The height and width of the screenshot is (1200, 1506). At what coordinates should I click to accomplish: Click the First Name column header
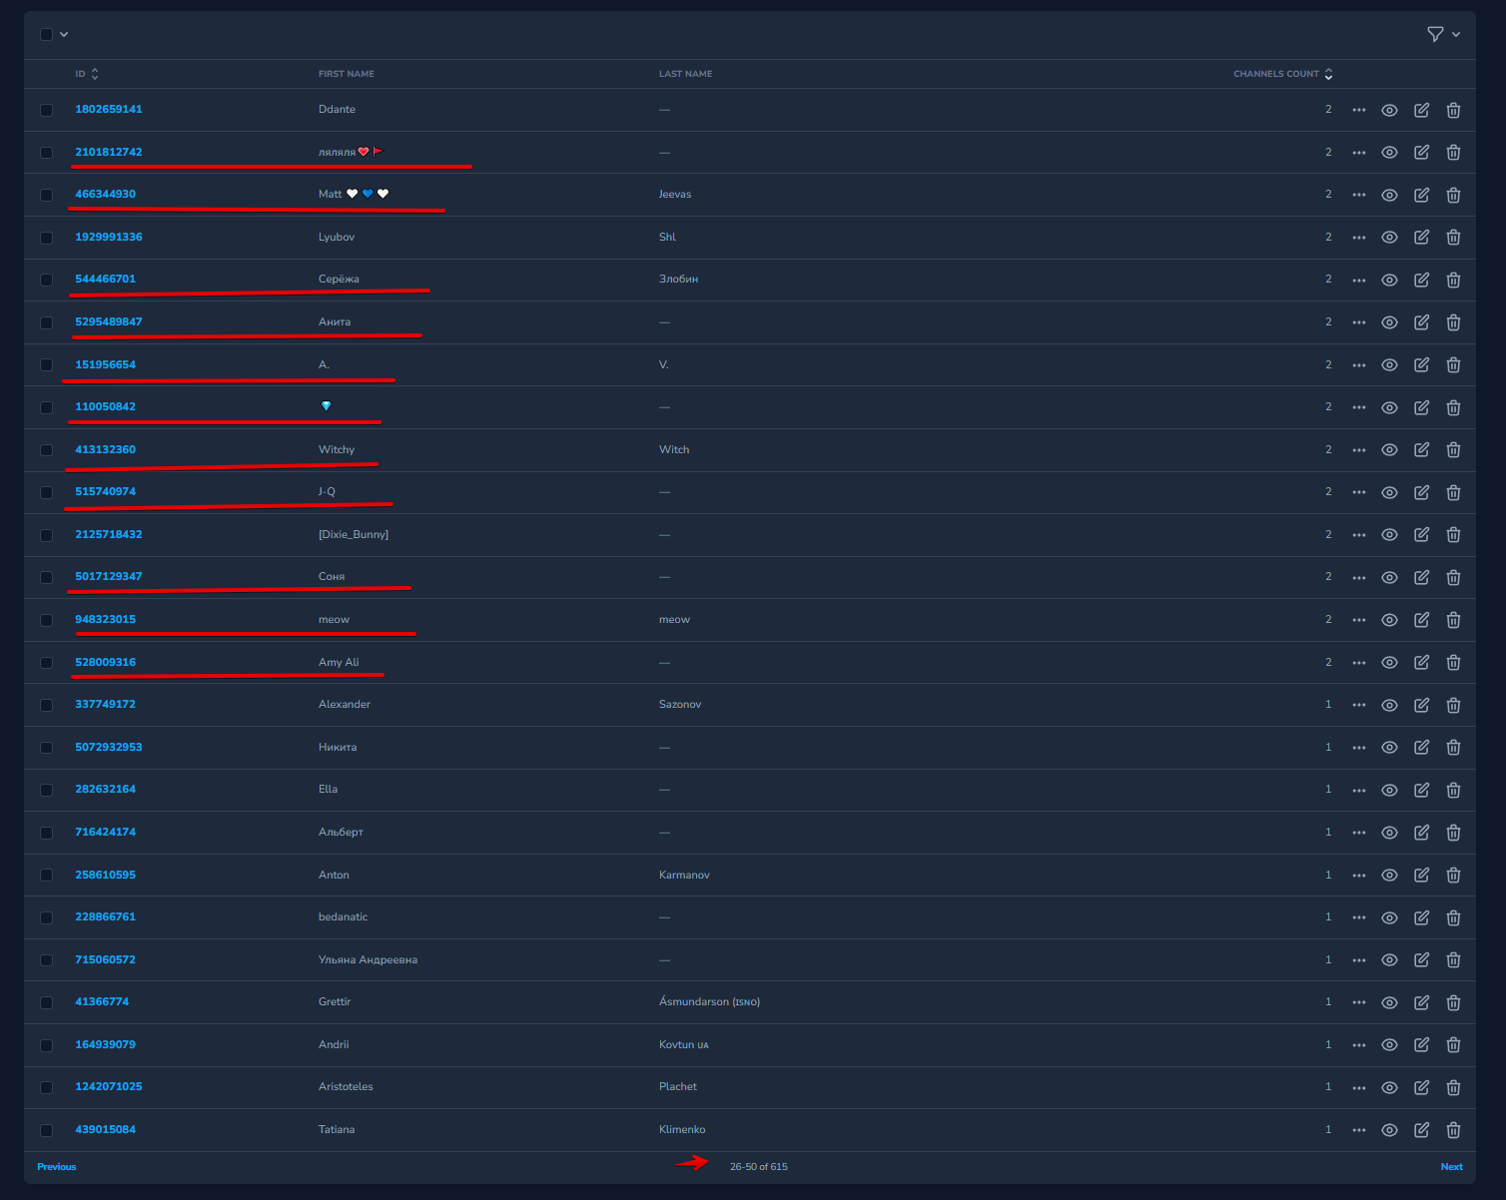(347, 73)
